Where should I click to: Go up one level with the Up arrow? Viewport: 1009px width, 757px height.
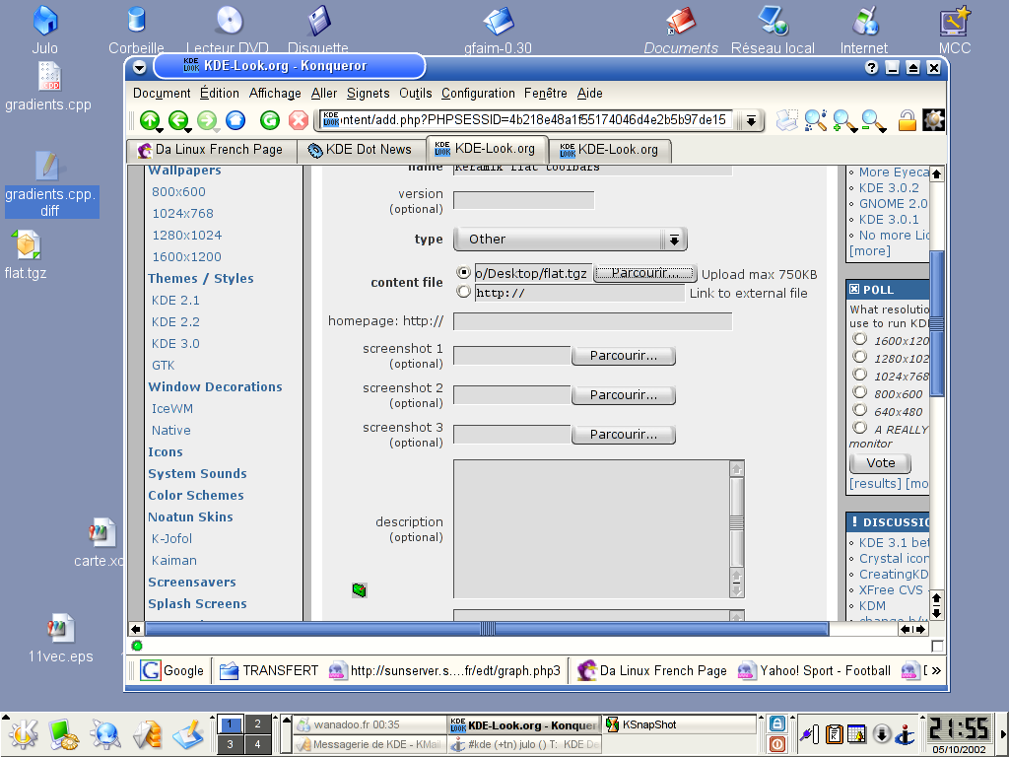[150, 119]
